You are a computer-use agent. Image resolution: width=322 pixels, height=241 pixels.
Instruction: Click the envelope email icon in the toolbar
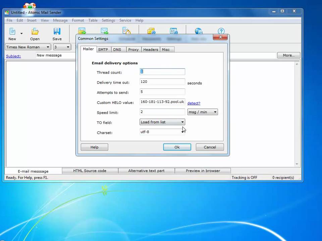click(104, 31)
